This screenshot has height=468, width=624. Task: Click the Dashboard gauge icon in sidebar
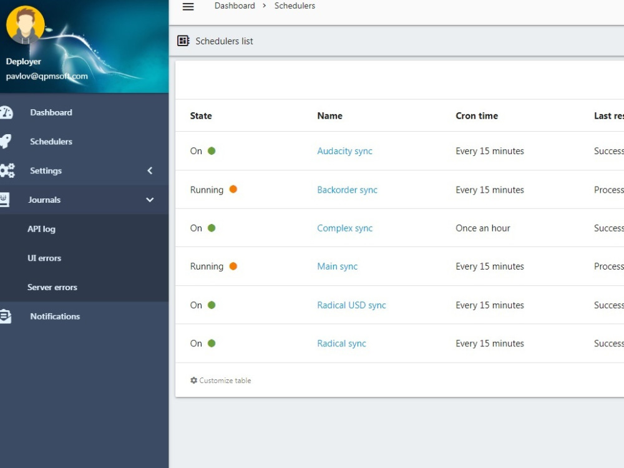(x=6, y=112)
